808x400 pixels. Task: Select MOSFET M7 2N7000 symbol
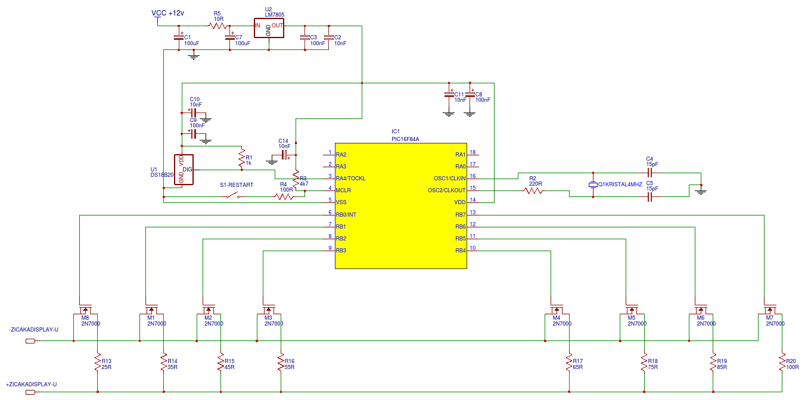pos(770,310)
